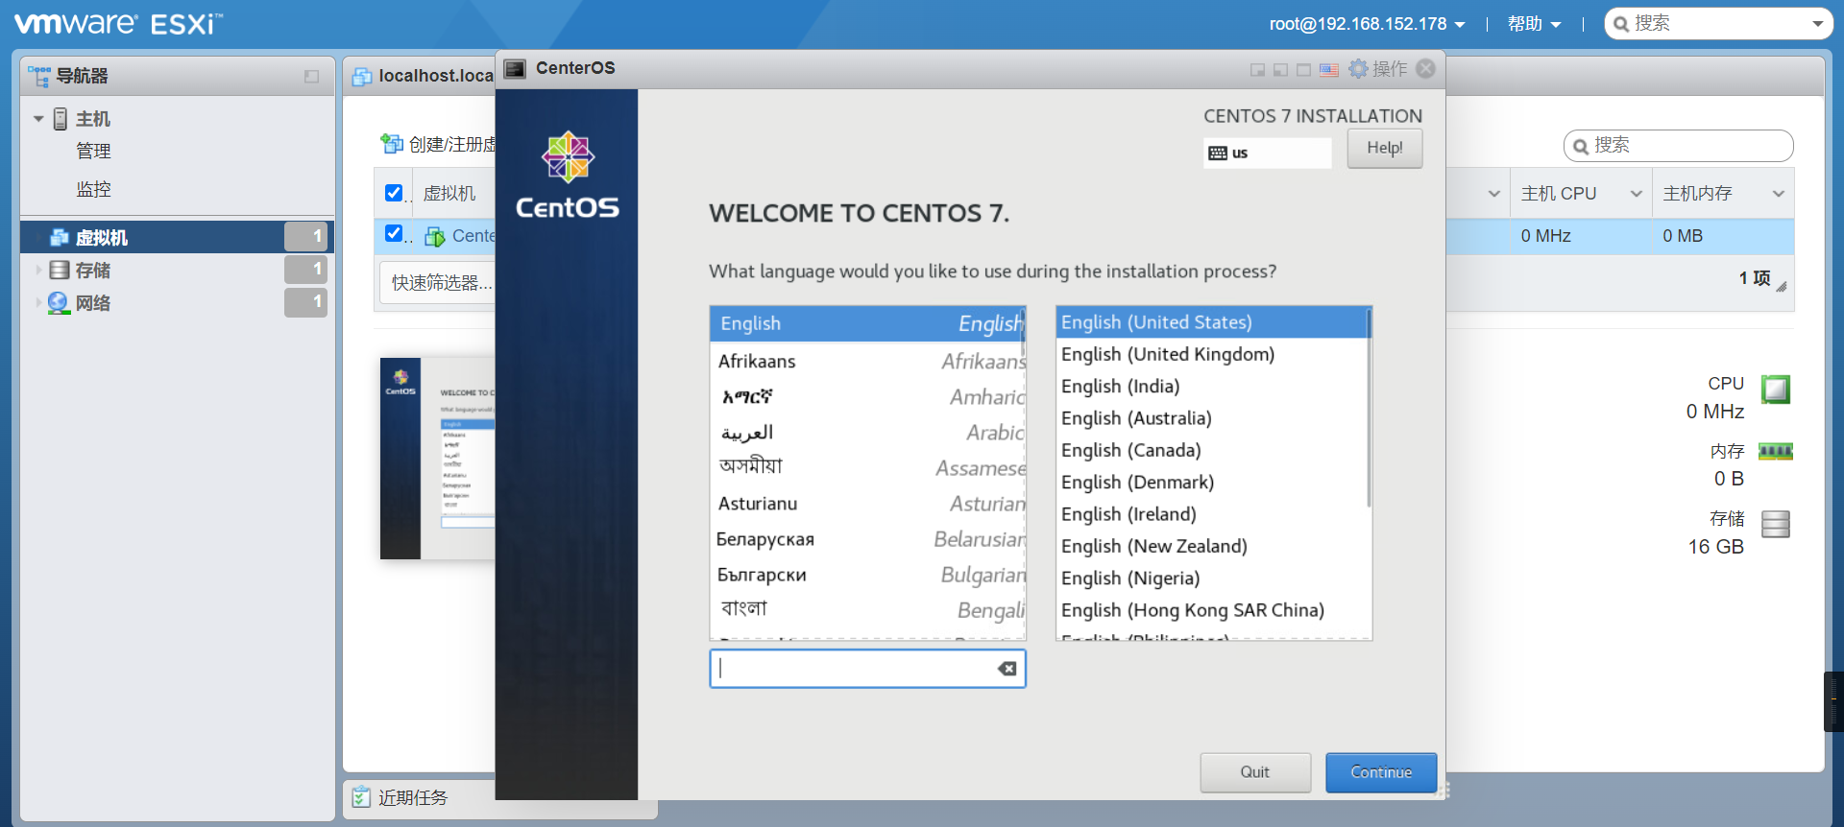Collapse the host tree node arrow
Screen dimensions: 1844x827
pyautogui.click(x=38, y=119)
